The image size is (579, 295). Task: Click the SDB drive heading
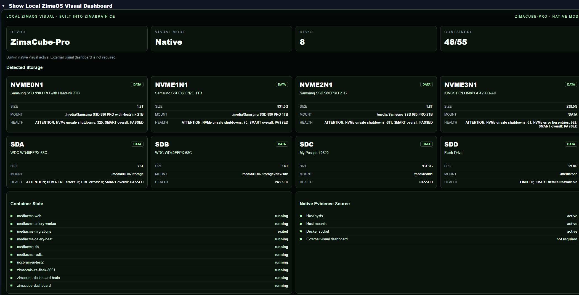[x=162, y=144]
